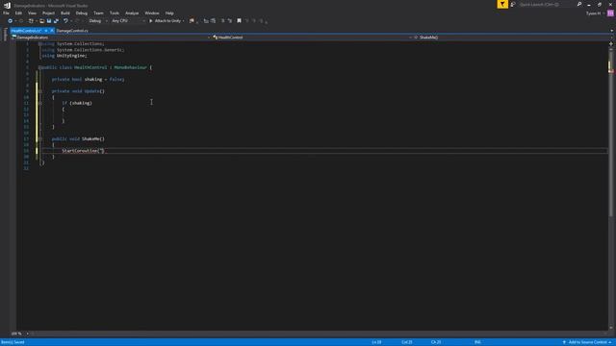This screenshot has height=346, width=616.
Task: Open the Attach to Unity dropdown arrow
Action: [183, 21]
